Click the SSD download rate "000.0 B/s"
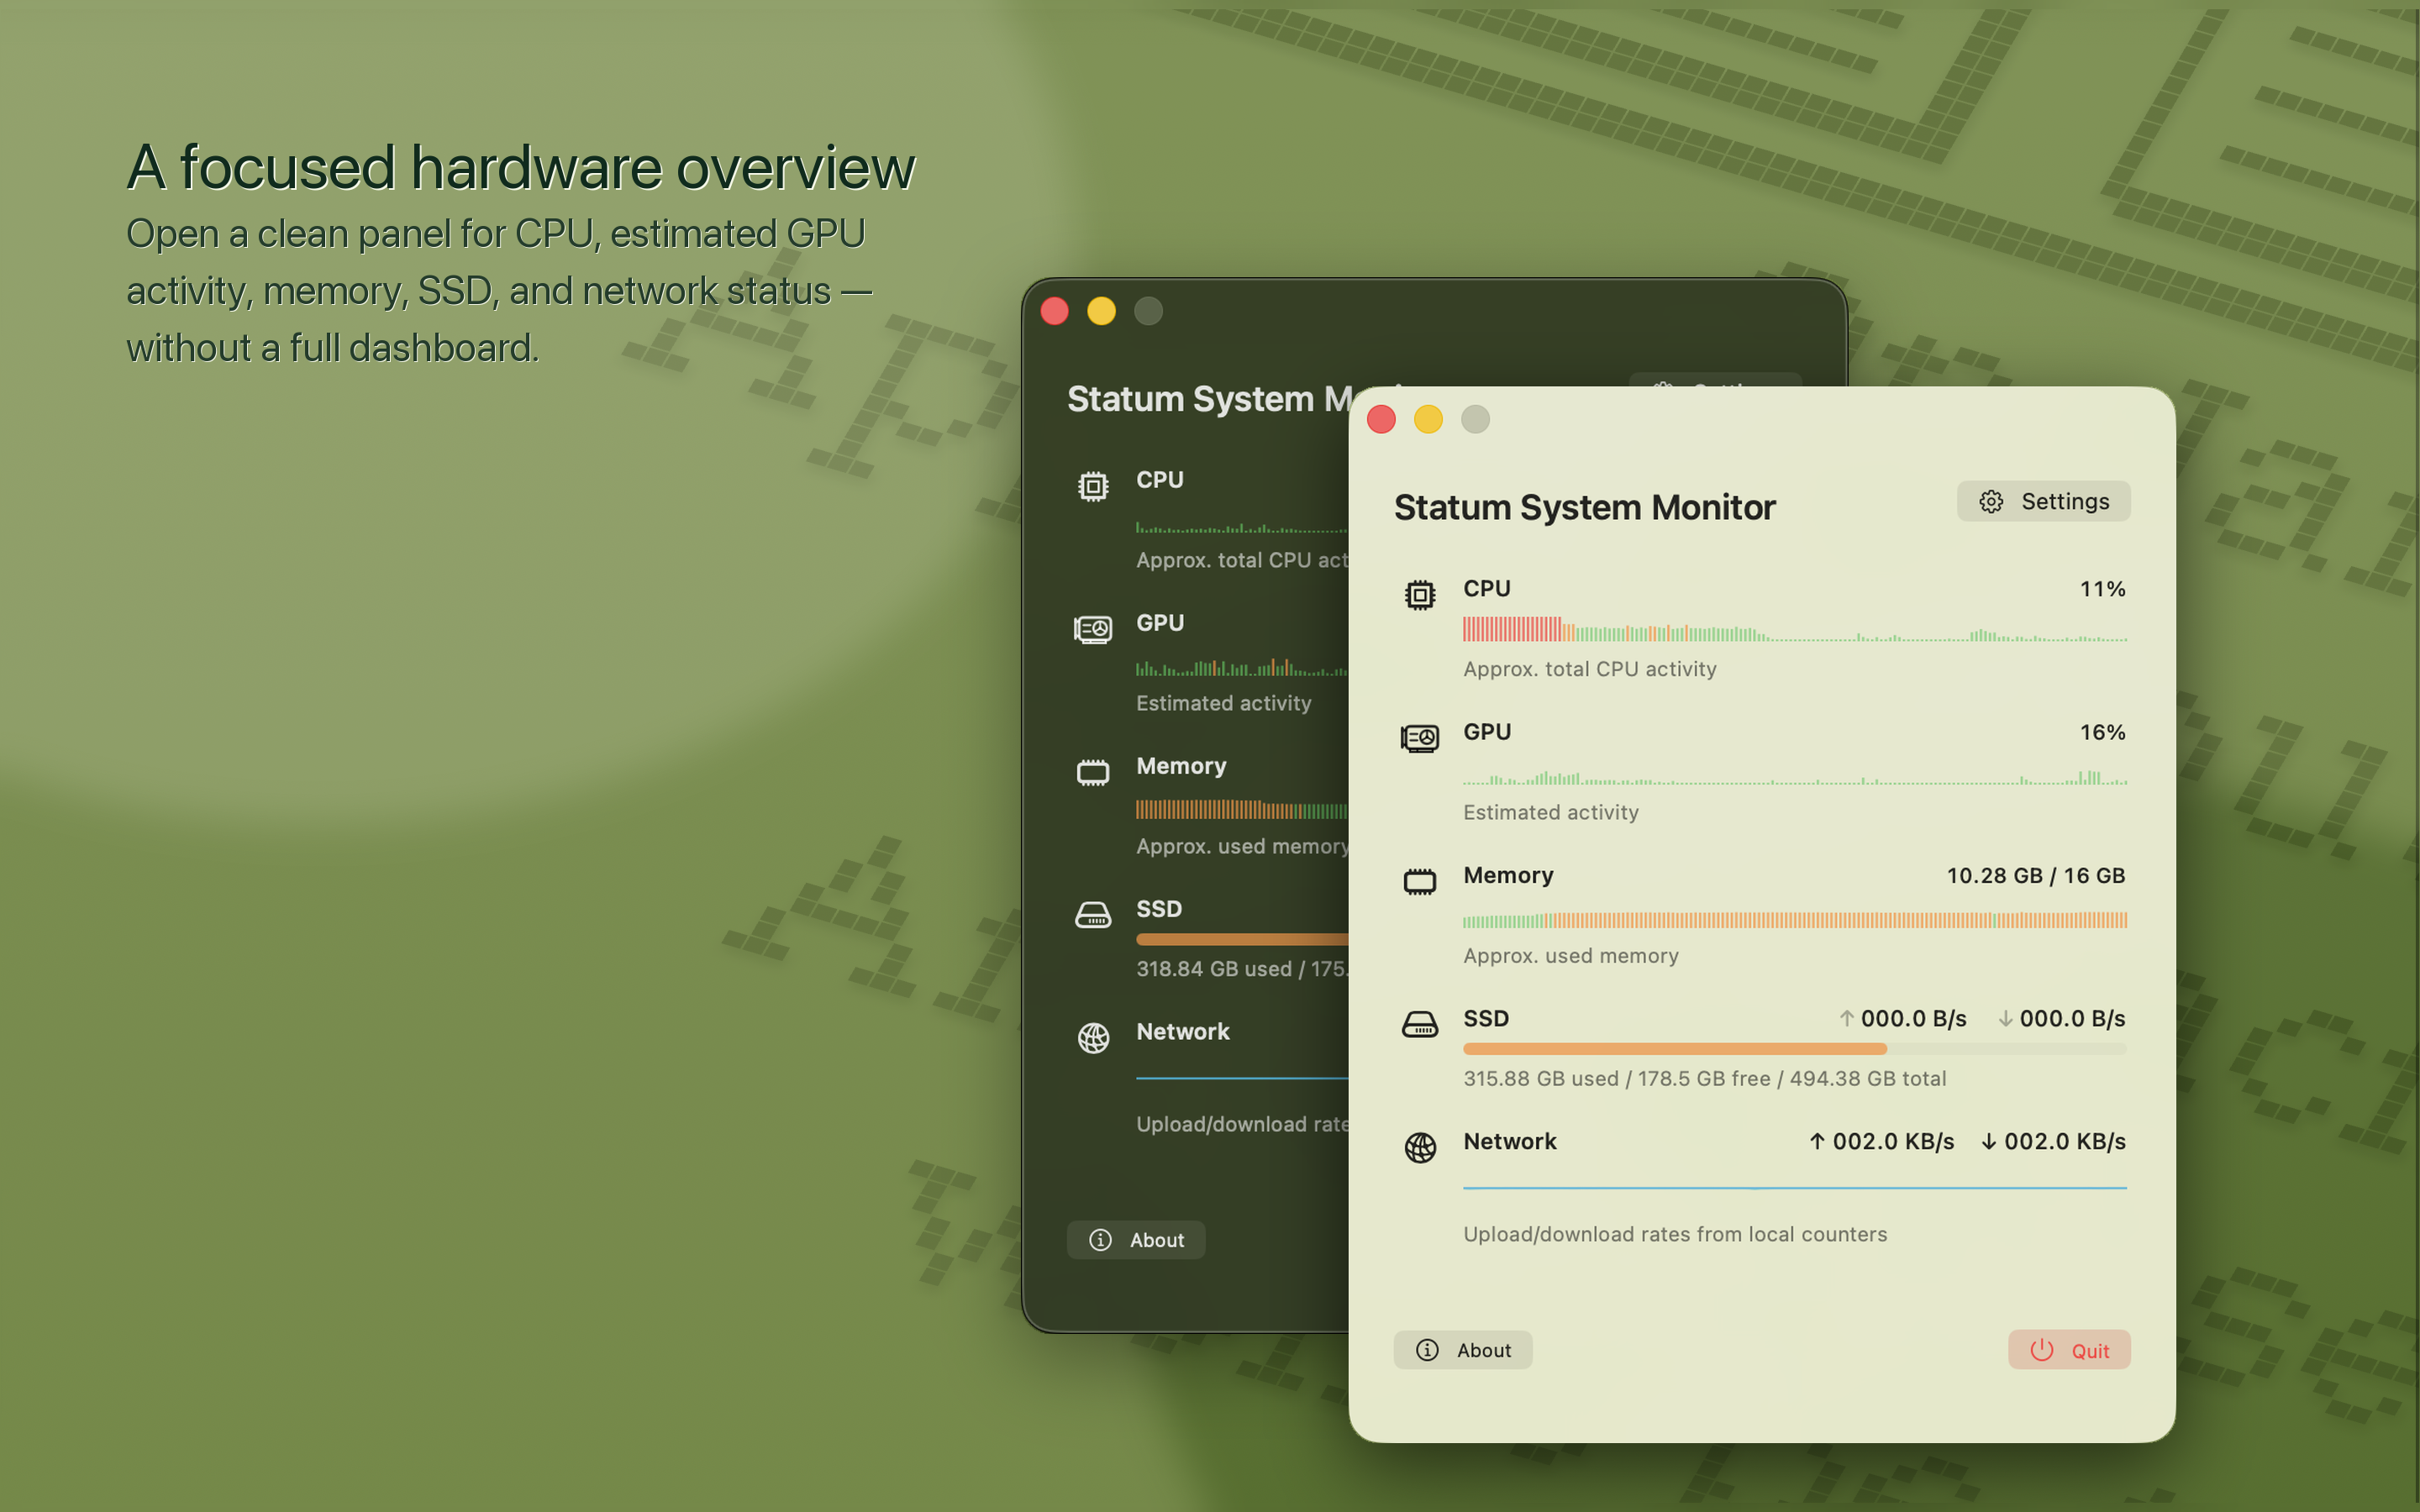The image size is (2420, 1512). [2061, 1018]
